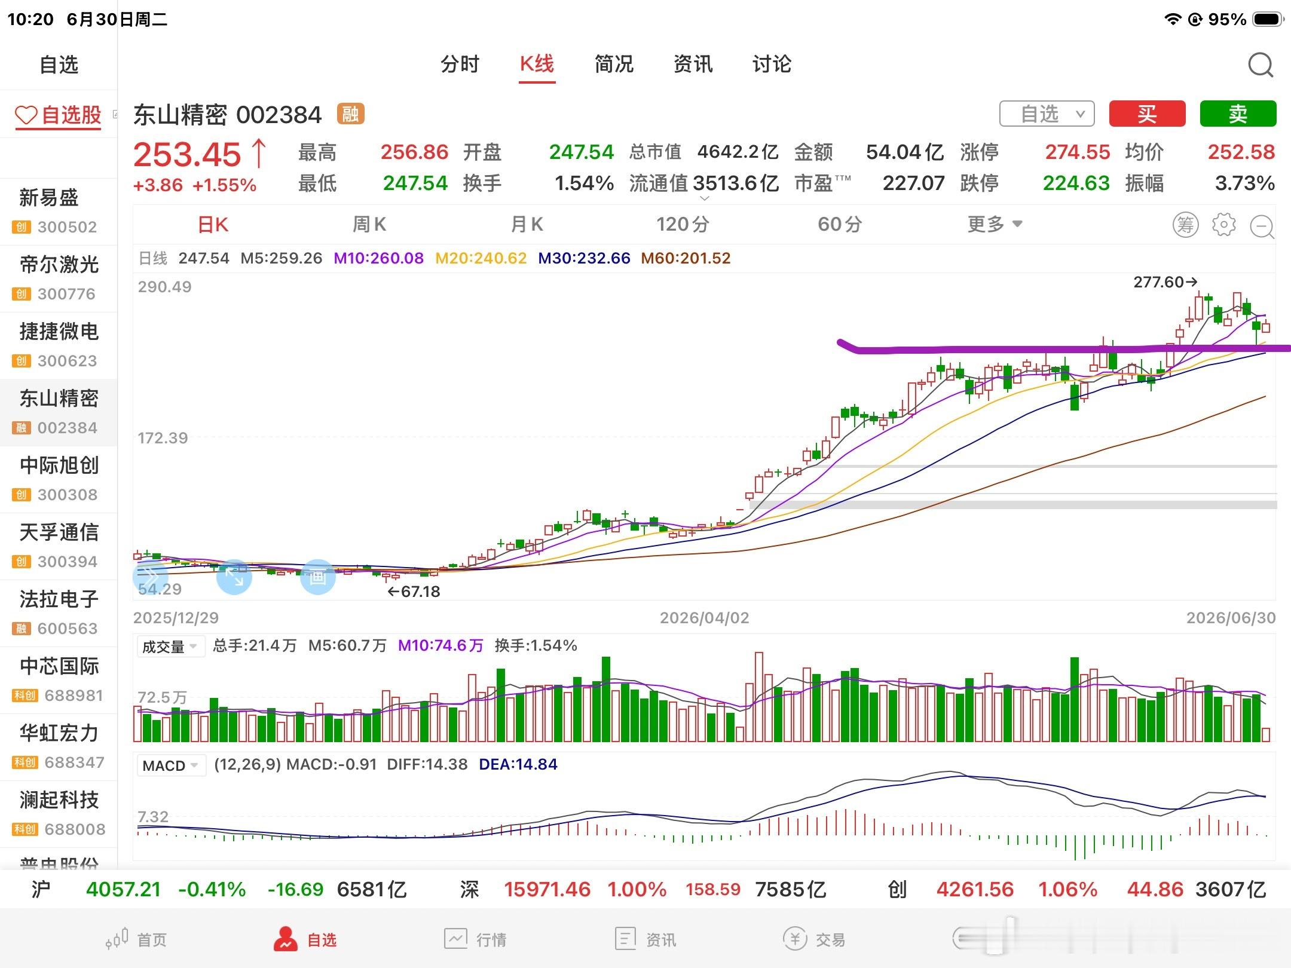
Task: Tap the fullscreen expand arrows bubble
Action: pyautogui.click(x=234, y=577)
